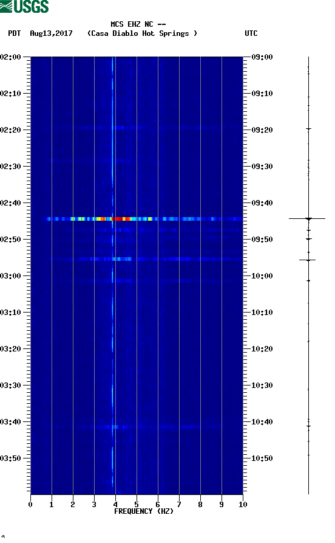Click the 'UTC' timezone label
The image size is (335, 543).
[251, 33]
